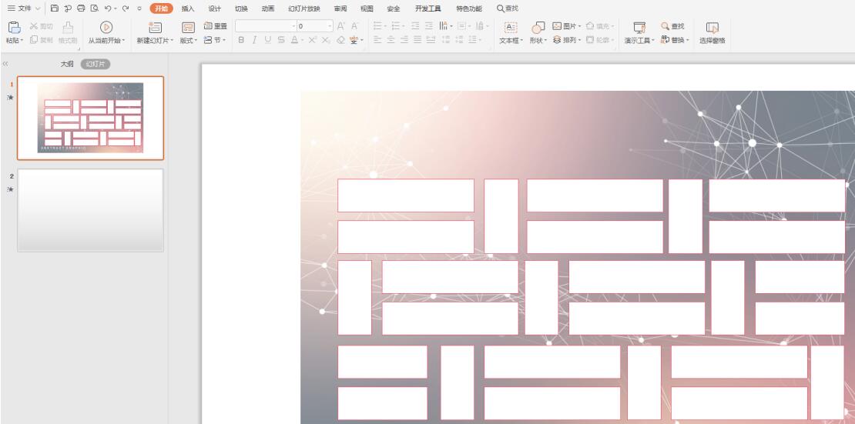Click the 文本框 (Text Box) icon
Image resolution: width=855 pixels, height=424 pixels.
pos(511,28)
